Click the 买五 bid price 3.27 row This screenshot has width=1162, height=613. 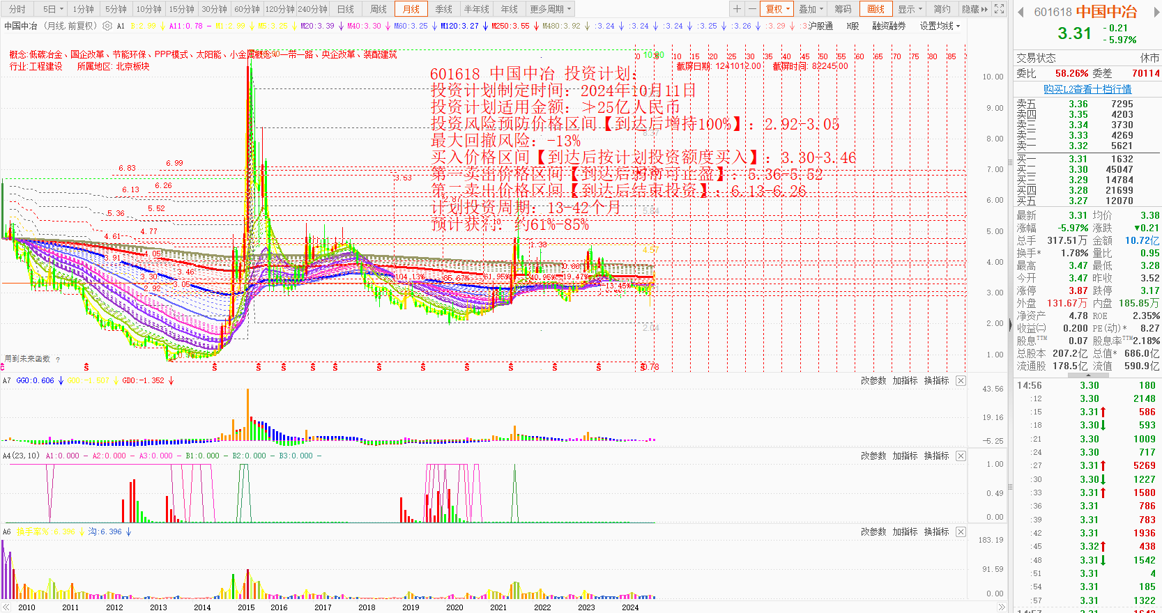point(1087,201)
